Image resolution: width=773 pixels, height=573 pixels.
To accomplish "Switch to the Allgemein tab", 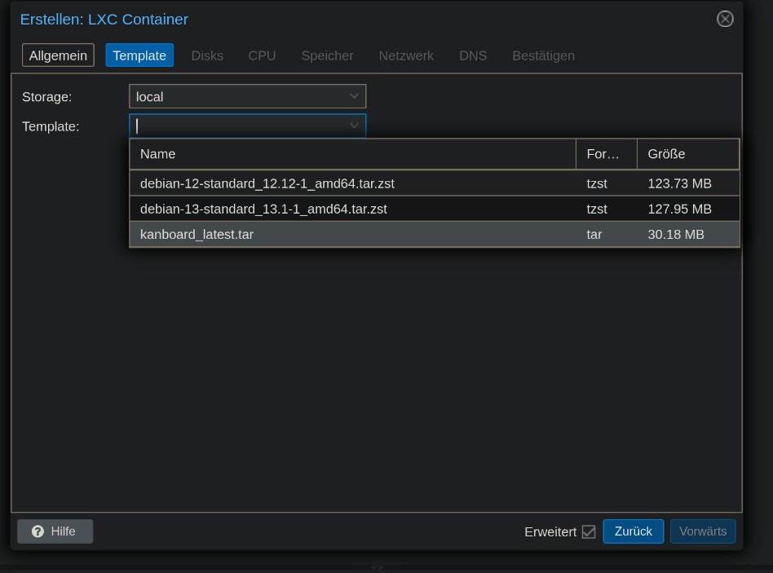I will [x=58, y=55].
